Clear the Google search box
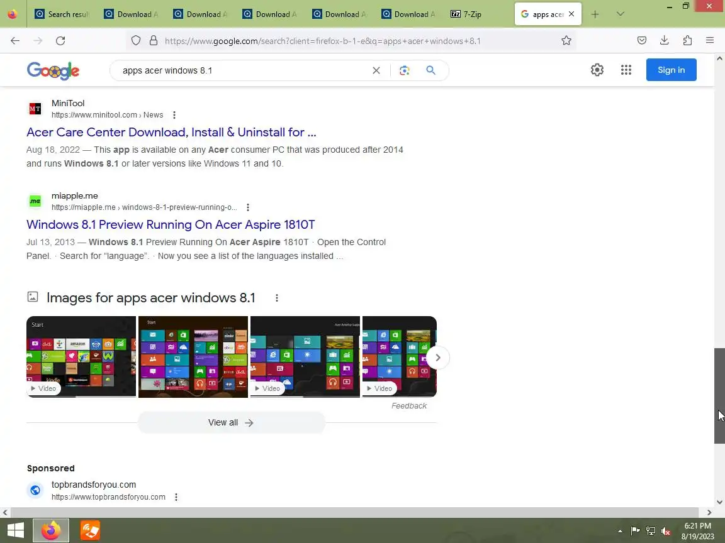725x543 pixels. click(376, 70)
